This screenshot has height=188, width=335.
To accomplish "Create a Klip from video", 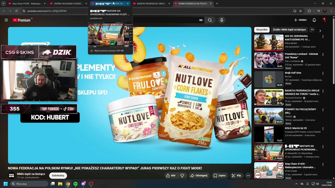I will pyautogui.click(x=236, y=175).
